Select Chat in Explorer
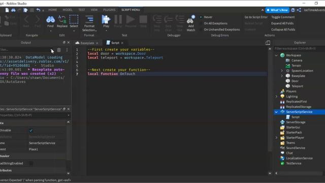The image size is (325, 183). coord(289,153)
